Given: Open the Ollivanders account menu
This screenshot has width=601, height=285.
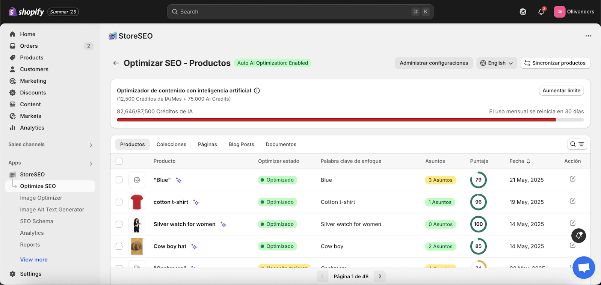Looking at the screenshot, I should [x=574, y=12].
